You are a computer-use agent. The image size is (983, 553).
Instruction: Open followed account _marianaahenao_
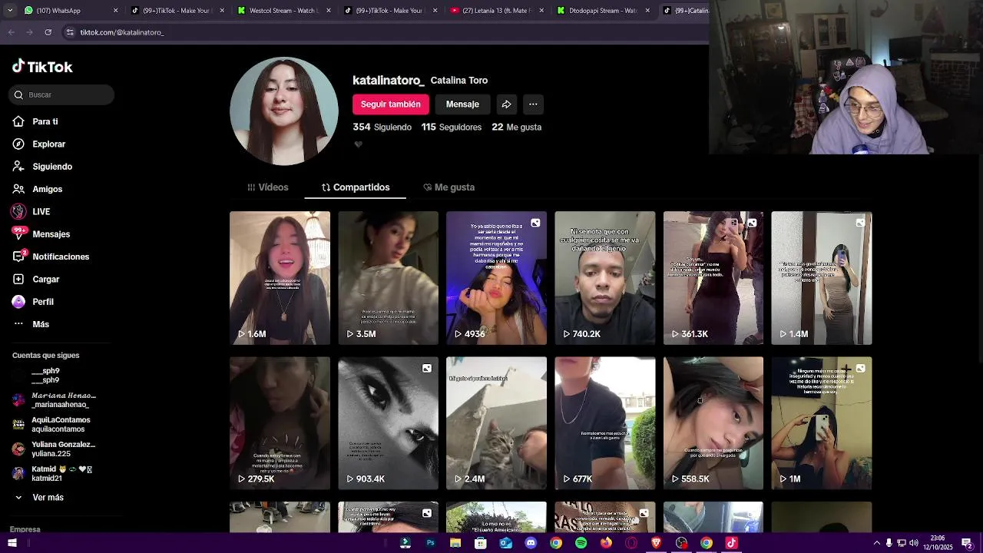point(55,400)
